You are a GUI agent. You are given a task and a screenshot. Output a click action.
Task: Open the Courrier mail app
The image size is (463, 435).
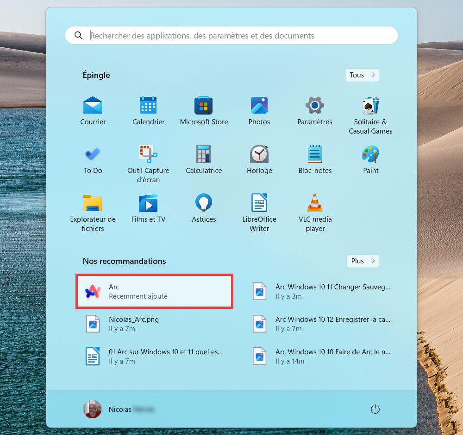[93, 111]
